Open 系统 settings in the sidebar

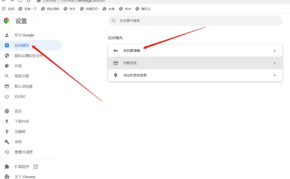point(18,142)
